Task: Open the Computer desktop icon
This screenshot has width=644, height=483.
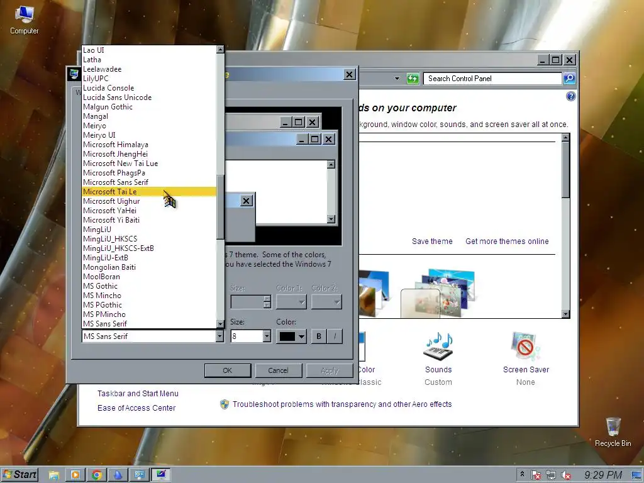Action: tap(25, 19)
